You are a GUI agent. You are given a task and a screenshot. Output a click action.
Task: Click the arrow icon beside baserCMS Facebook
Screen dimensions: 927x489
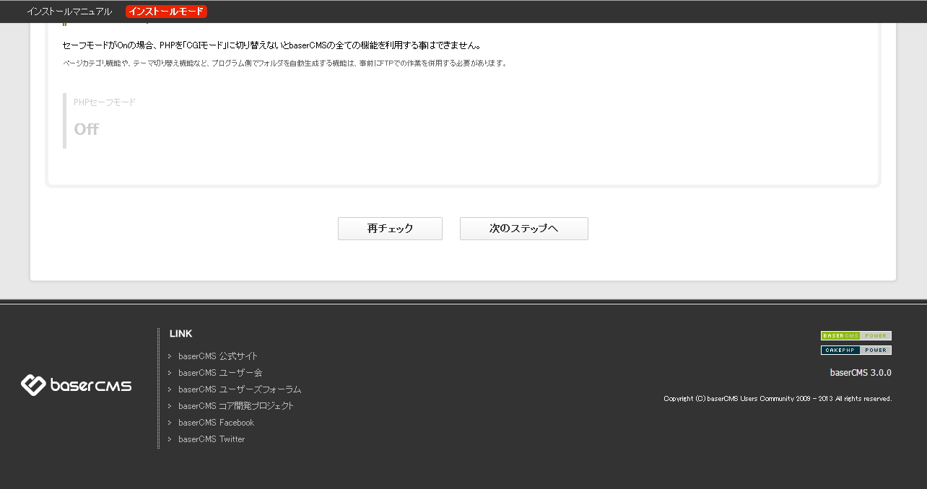171,422
